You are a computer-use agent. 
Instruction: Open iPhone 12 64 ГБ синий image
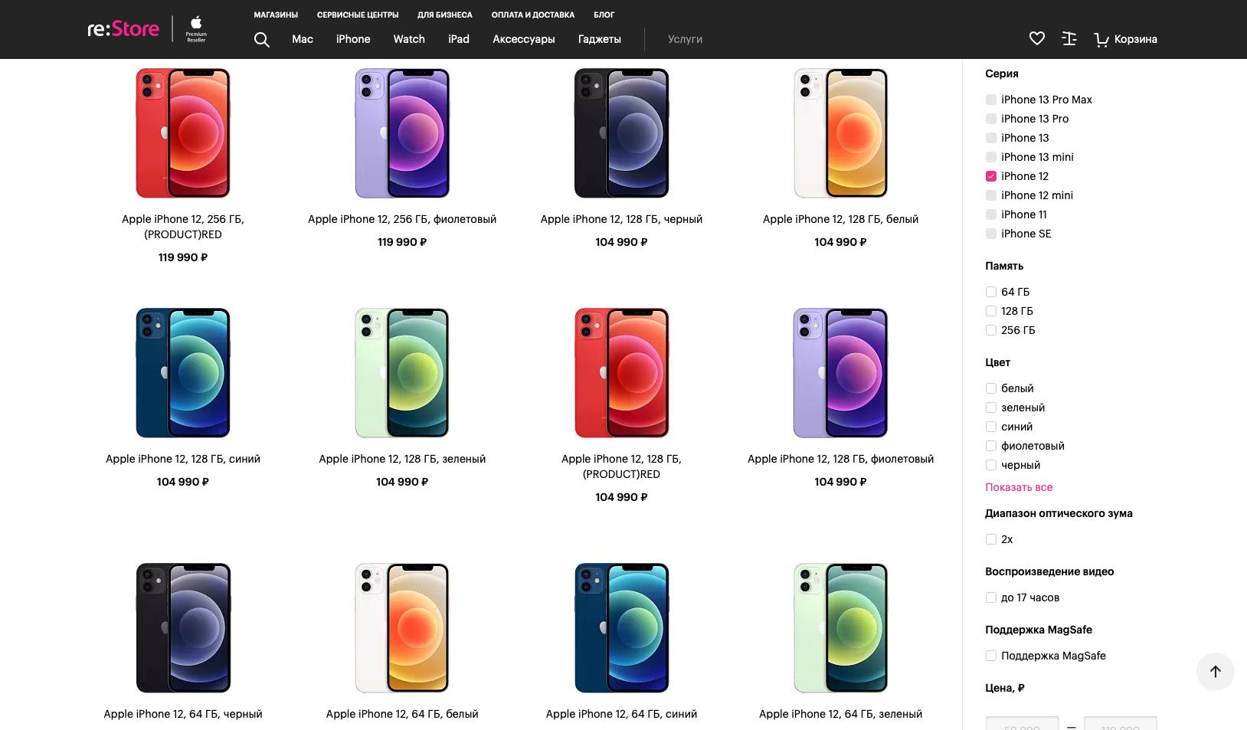[x=621, y=628]
